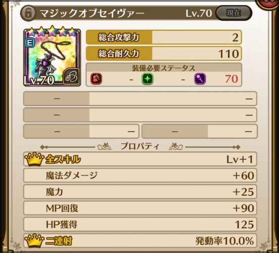This screenshot has height=253, width=279.
Task: Click the crown icon beside 全スキル
Action: [34, 159]
